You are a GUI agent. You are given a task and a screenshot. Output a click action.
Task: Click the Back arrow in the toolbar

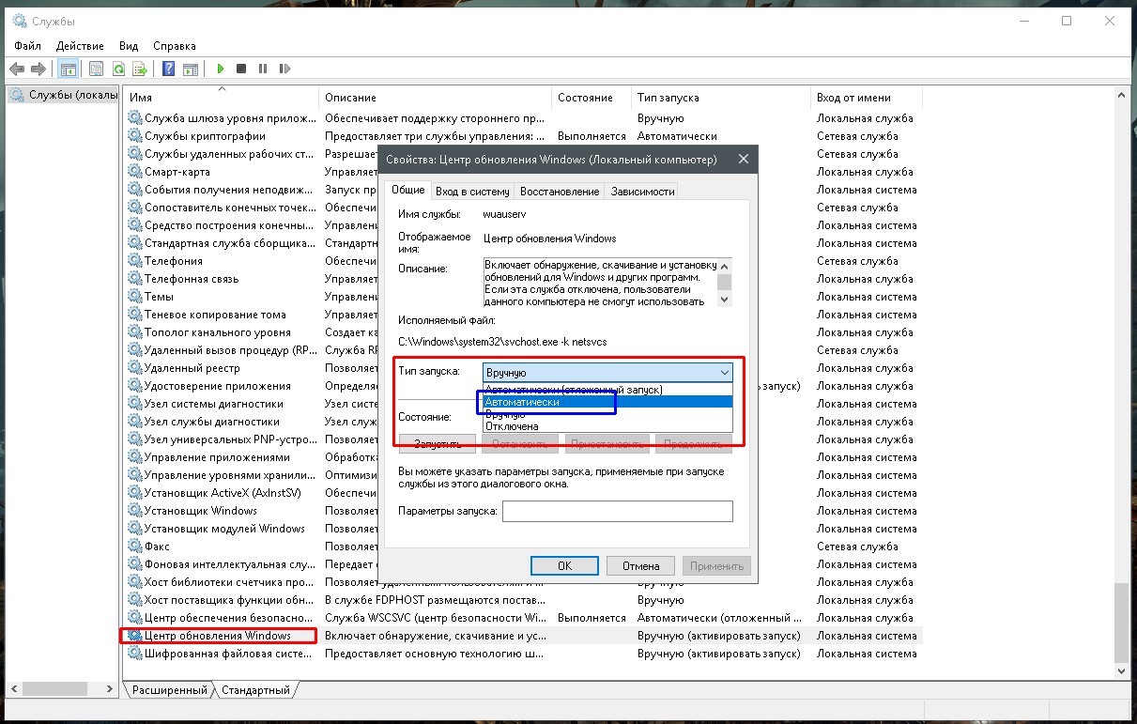click(x=16, y=69)
